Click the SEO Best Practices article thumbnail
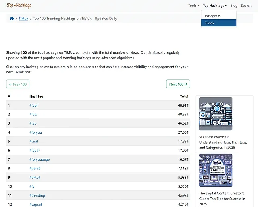 (216, 114)
